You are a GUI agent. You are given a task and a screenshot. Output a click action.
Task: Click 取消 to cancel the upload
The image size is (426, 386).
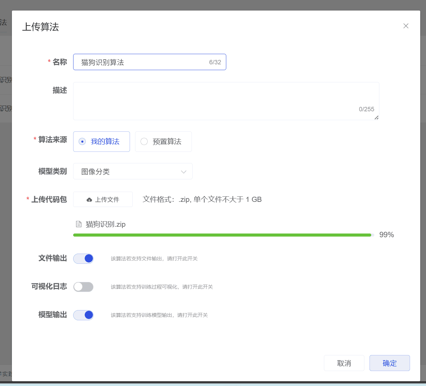pyautogui.click(x=344, y=363)
